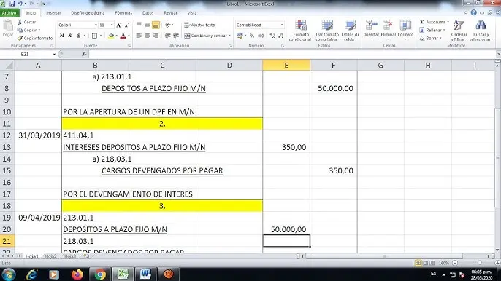Open Word from the Windows taskbar
The image size is (501, 281).
(x=145, y=274)
